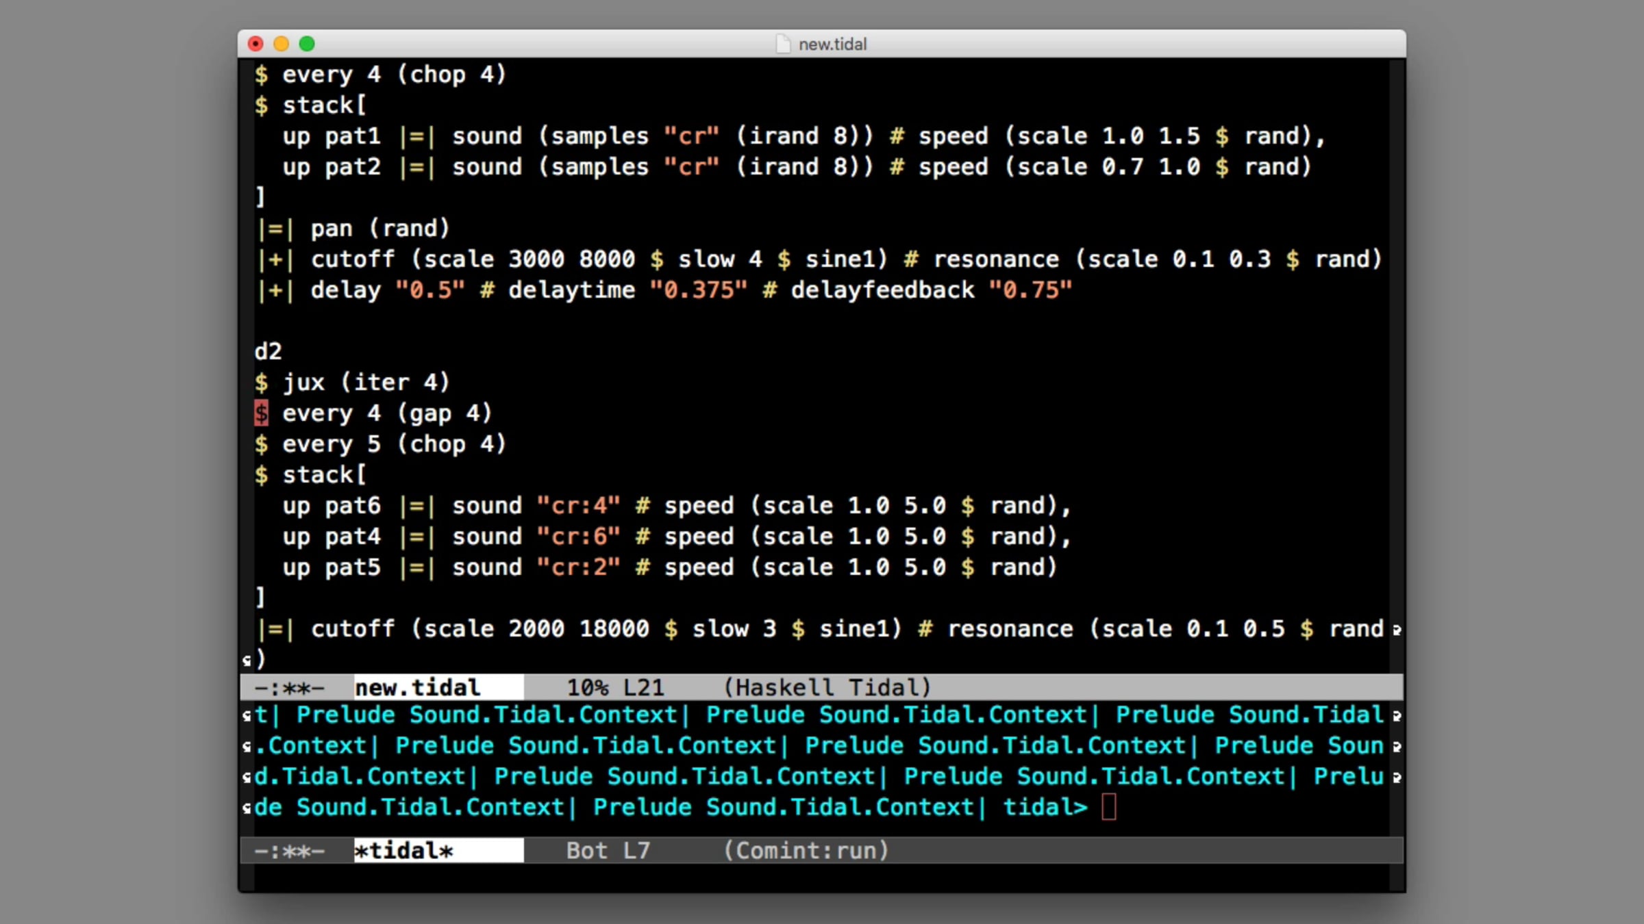Click the yellow minimize window button

[x=281, y=44]
